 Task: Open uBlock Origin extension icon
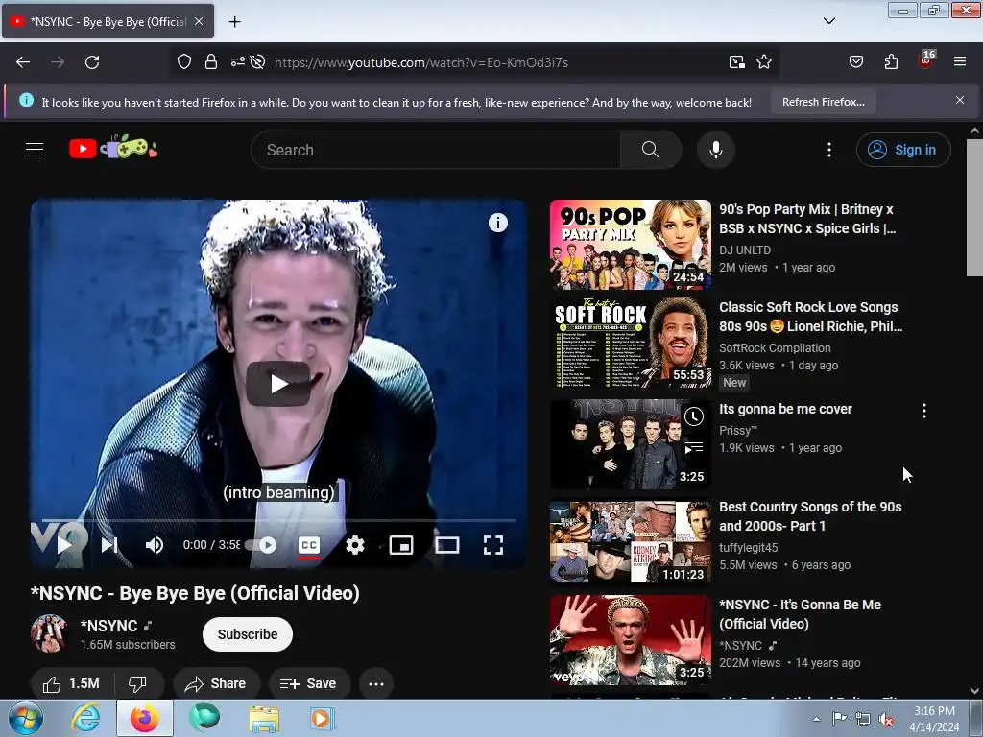tap(926, 60)
